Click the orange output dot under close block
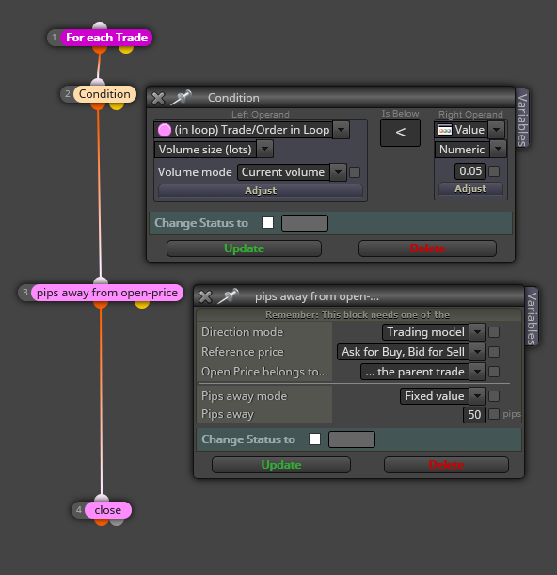Image resolution: width=557 pixels, height=575 pixels. [102, 521]
